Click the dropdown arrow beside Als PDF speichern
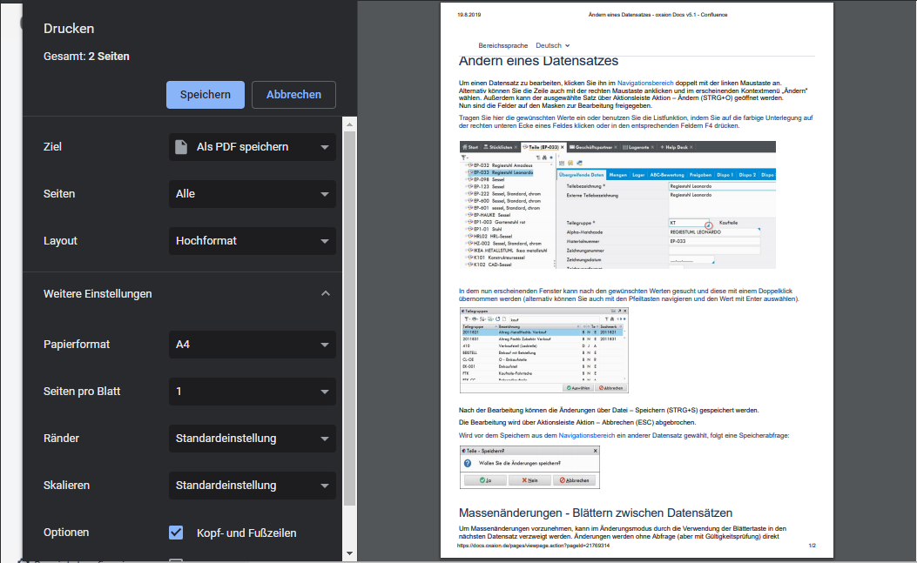The image size is (917, 563). pyautogui.click(x=325, y=147)
